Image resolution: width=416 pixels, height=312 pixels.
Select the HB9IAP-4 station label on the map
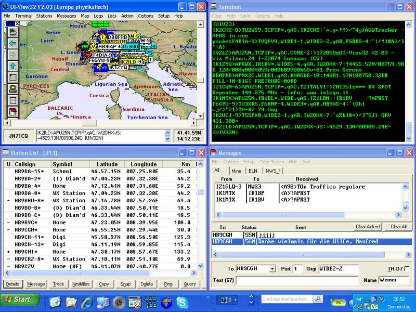point(109,47)
